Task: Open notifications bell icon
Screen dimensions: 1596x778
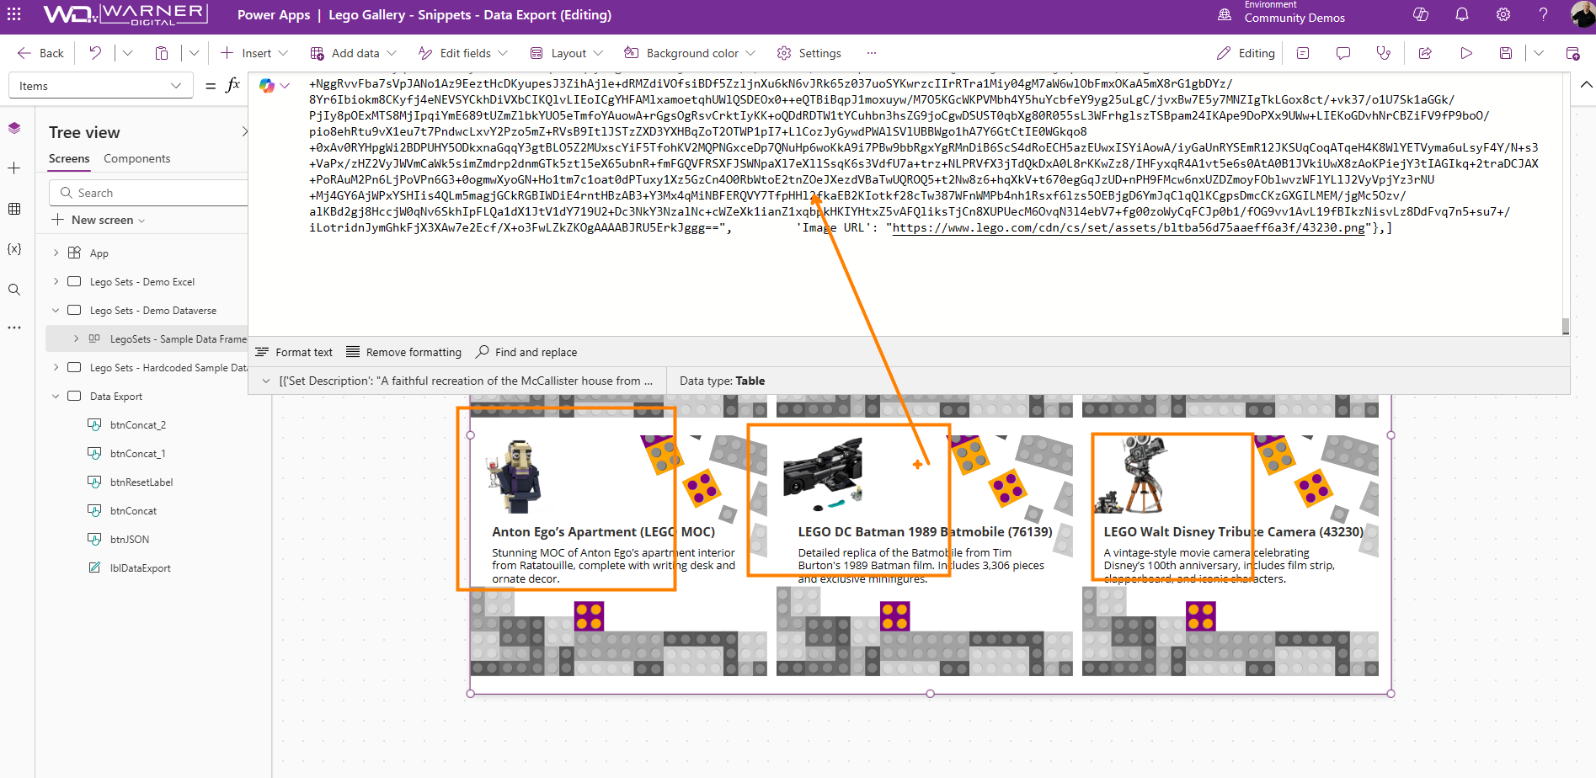Action: (1462, 14)
